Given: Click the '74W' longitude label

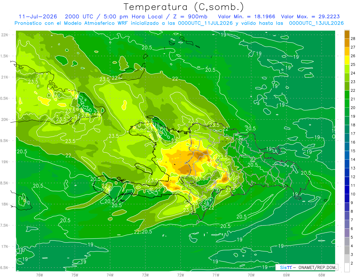Looking at the screenshot, I should (x=110, y=275).
